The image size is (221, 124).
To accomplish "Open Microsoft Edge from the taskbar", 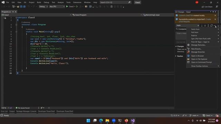I will pyautogui.click(x=101, y=121).
